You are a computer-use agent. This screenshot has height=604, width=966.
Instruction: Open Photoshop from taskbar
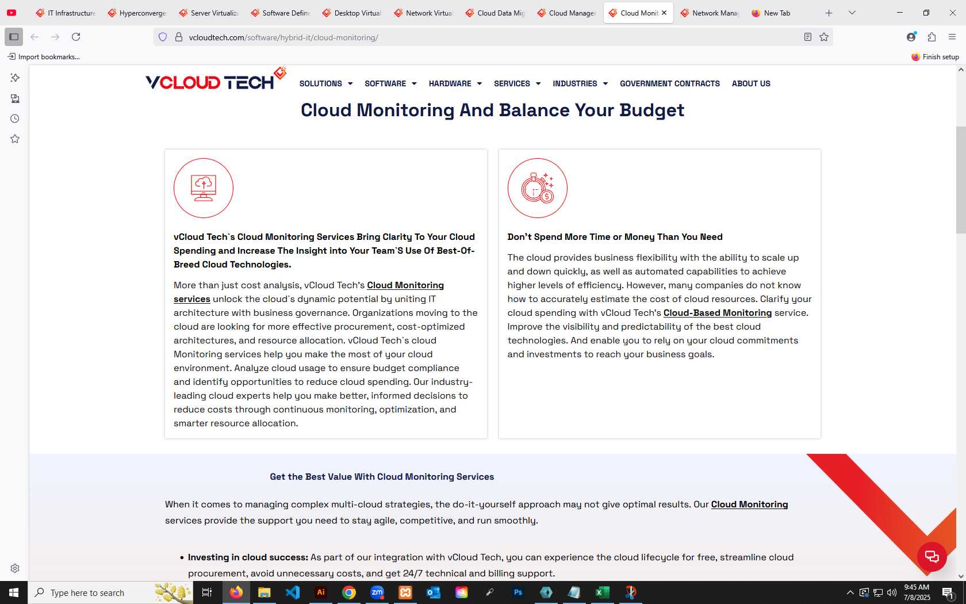(x=518, y=592)
